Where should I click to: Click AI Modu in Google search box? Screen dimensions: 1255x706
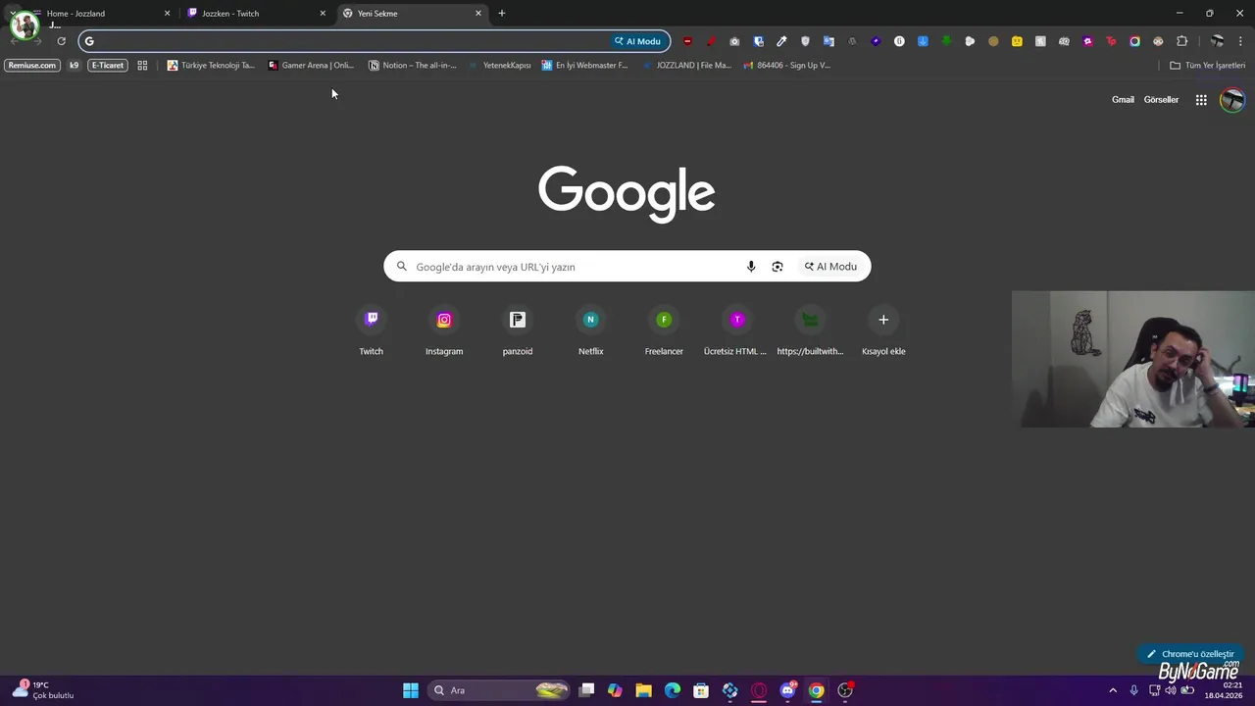[831, 267]
